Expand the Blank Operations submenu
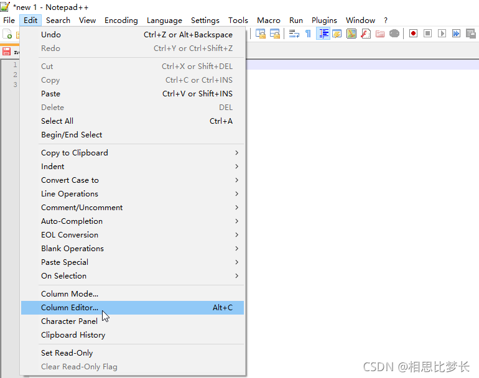Viewport: 479px width, 378px height. point(133,249)
